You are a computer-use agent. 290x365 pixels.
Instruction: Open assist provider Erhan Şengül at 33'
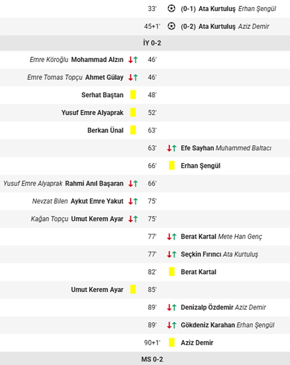(257, 9)
